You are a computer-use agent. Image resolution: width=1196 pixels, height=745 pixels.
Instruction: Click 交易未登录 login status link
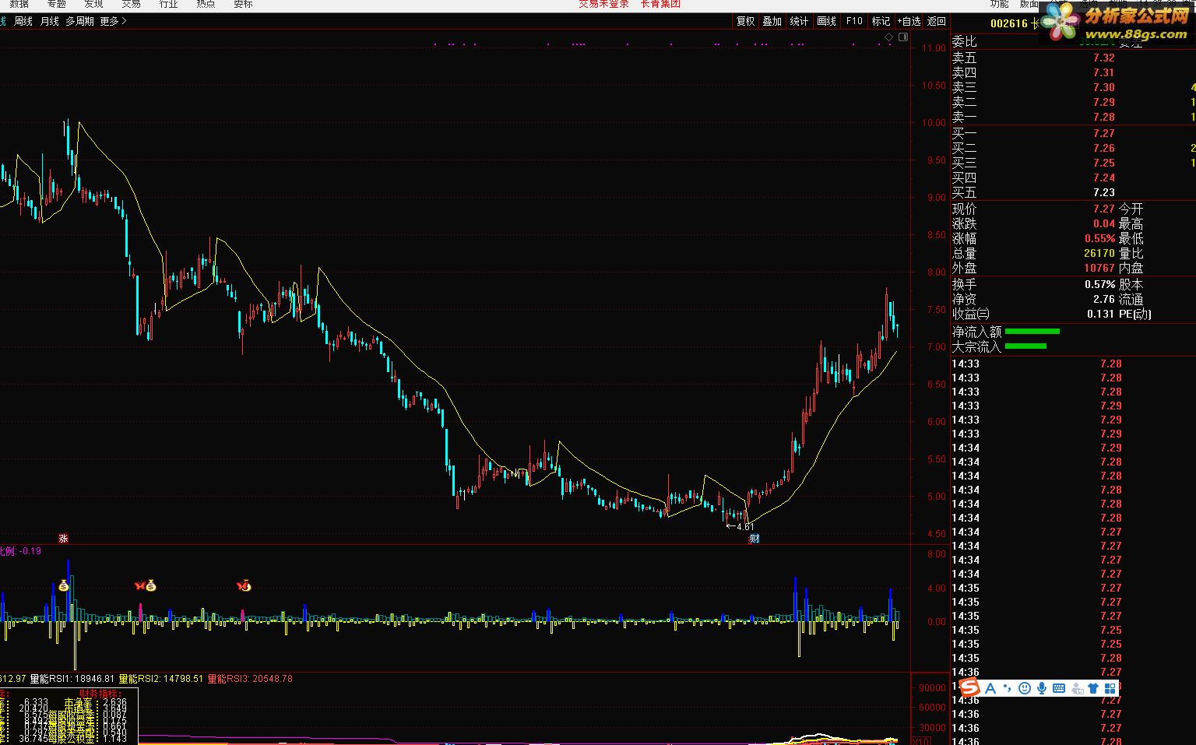603,4
